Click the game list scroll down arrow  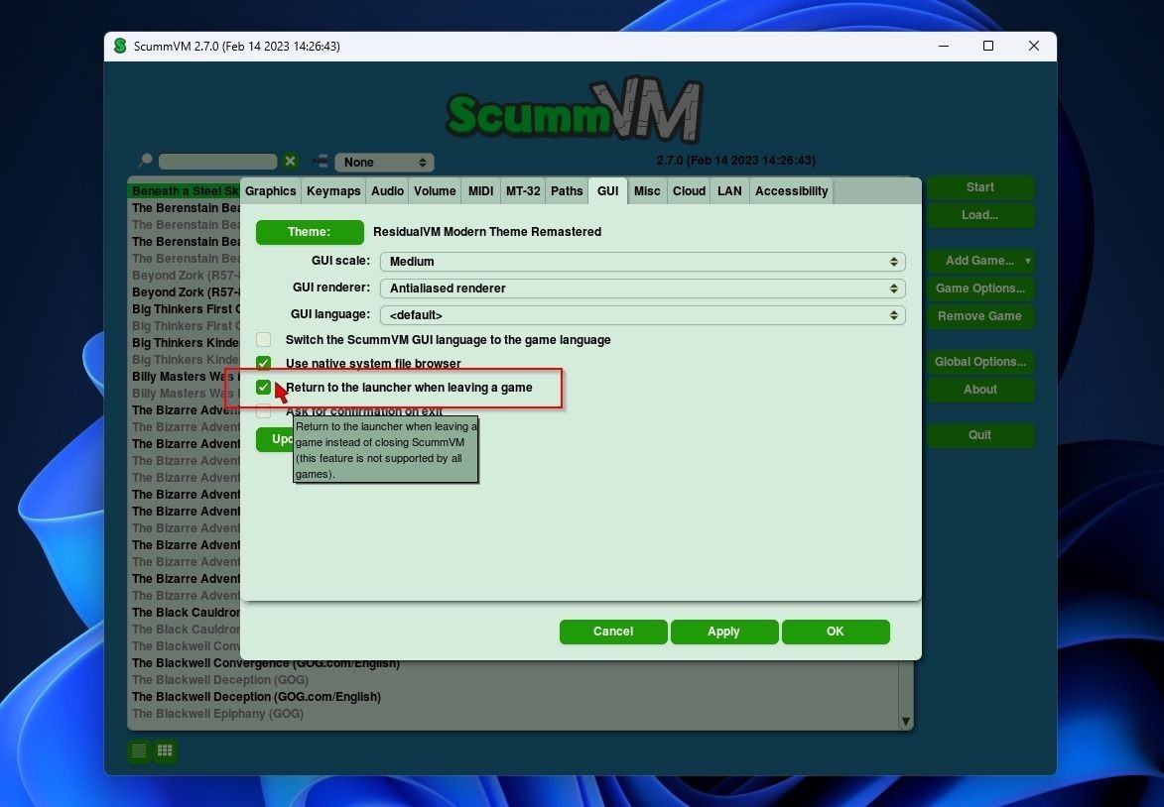tap(905, 721)
